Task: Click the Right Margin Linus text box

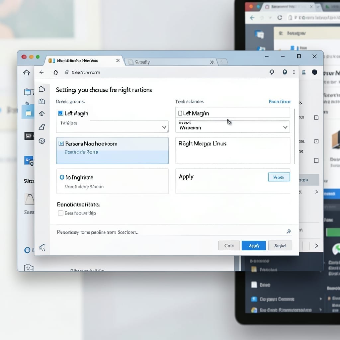Action: point(233,150)
